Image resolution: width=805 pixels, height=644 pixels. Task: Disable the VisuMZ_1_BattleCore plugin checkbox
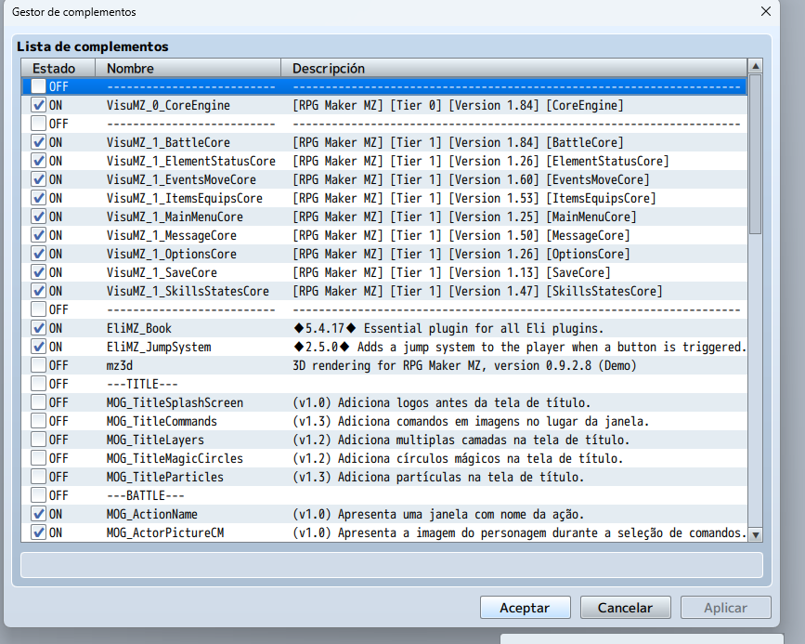[x=38, y=142]
